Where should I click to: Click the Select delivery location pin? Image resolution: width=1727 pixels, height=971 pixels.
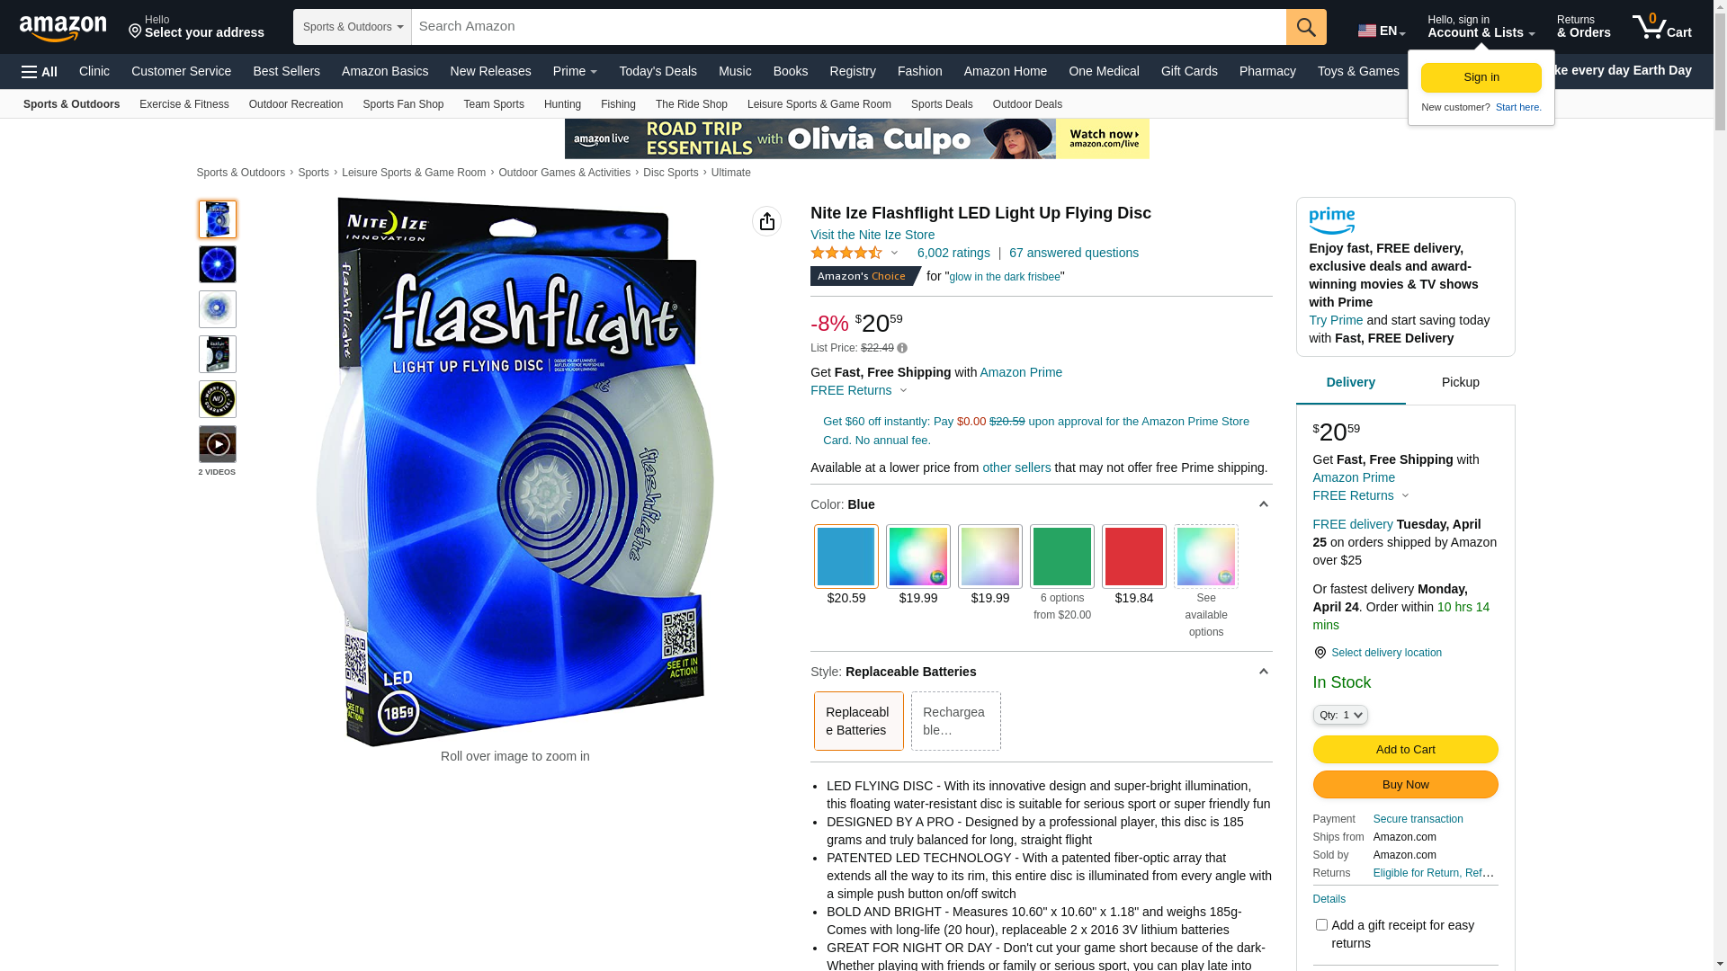pyautogui.click(x=1320, y=653)
